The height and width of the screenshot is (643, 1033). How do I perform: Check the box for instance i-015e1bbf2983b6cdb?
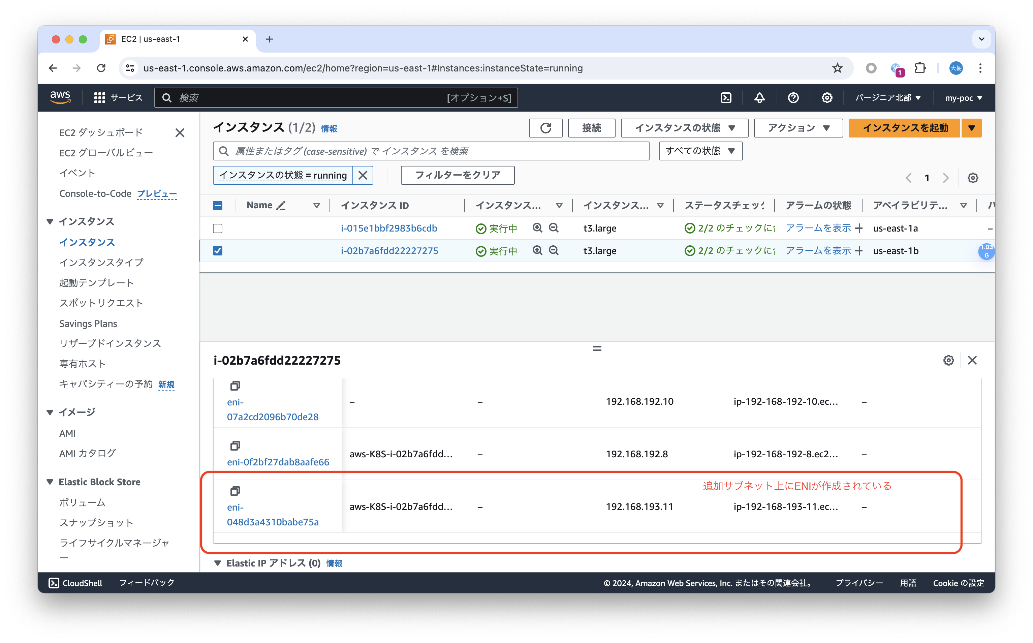coord(218,228)
